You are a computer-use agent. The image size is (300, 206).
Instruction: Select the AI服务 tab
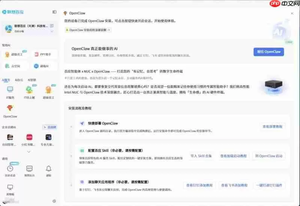click(x=6, y=80)
